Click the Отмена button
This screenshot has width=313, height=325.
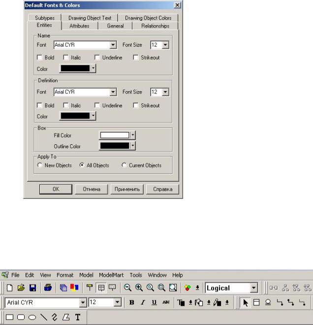(92, 189)
